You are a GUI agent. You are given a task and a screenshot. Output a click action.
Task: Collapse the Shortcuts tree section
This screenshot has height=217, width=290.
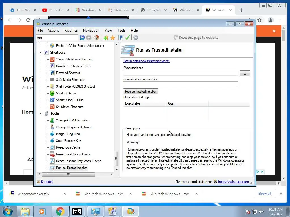[x=40, y=53]
